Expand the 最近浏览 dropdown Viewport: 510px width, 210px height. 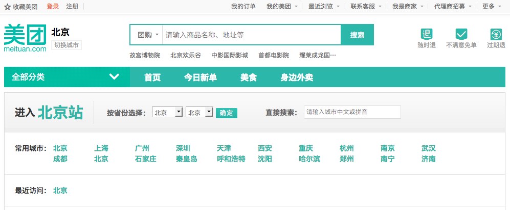324,7
